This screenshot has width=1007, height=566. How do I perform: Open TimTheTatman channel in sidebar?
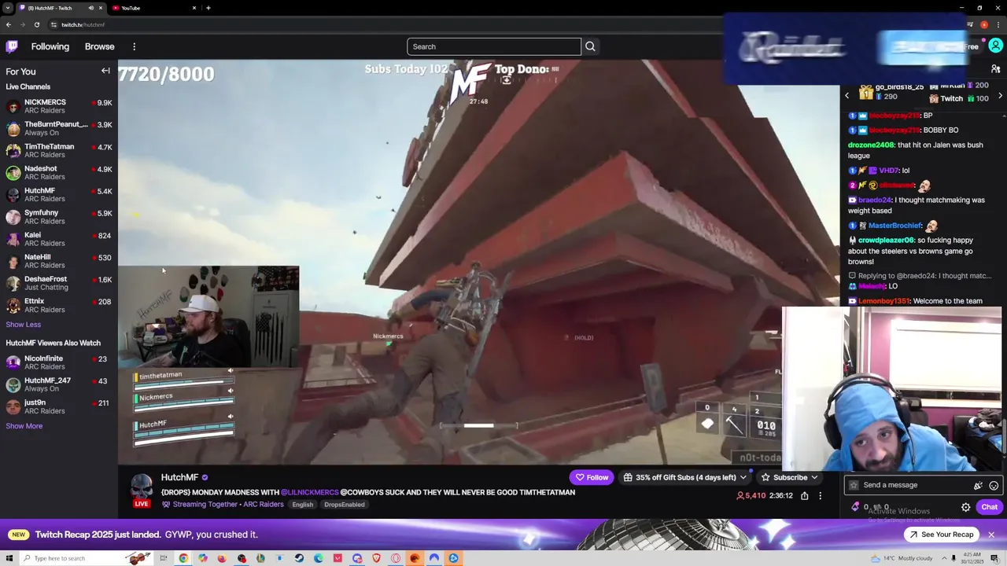59,150
